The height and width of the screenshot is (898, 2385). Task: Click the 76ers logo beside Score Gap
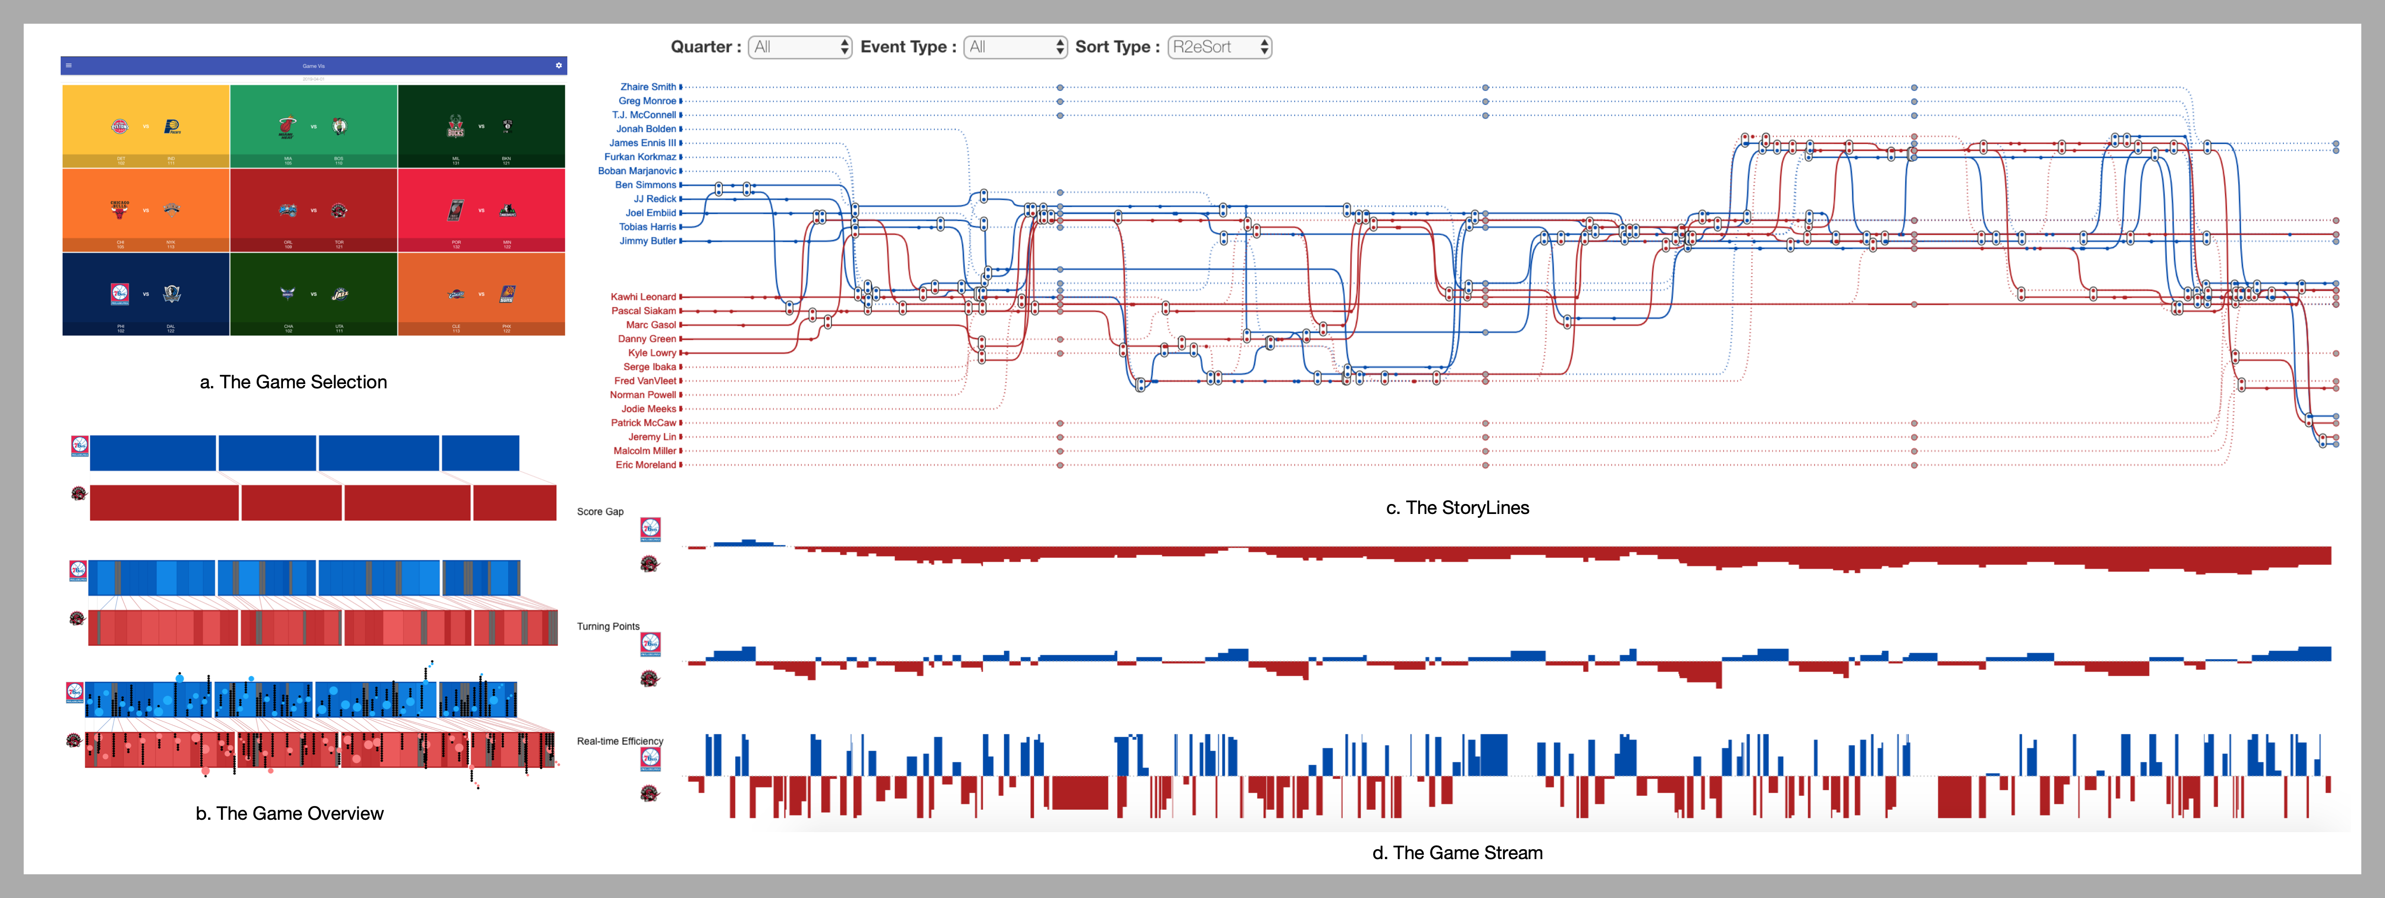[650, 530]
